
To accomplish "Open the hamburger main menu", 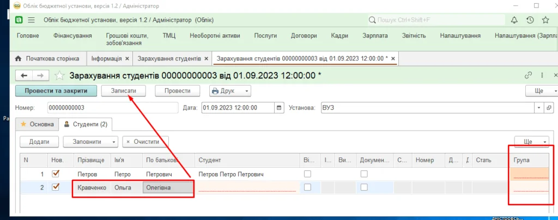I will (x=31, y=20).
